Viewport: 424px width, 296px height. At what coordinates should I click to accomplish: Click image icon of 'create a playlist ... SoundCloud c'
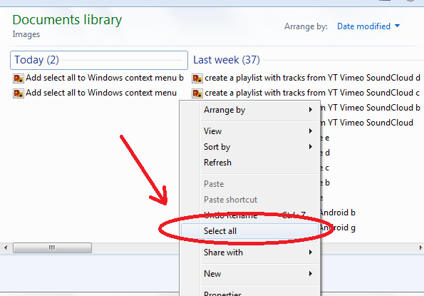(x=197, y=93)
